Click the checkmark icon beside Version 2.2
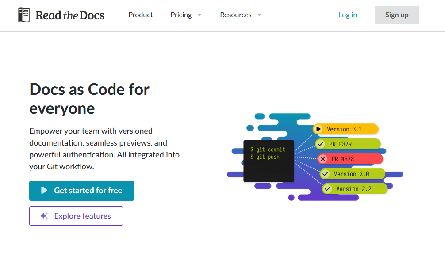445x269 pixels. [327, 189]
